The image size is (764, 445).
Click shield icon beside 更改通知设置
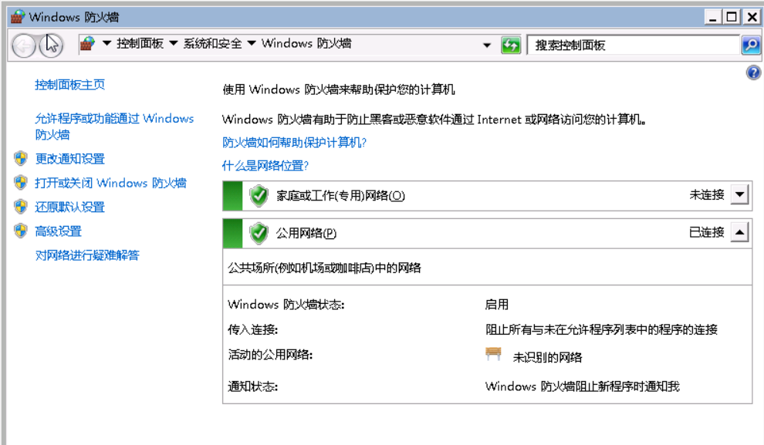21,158
